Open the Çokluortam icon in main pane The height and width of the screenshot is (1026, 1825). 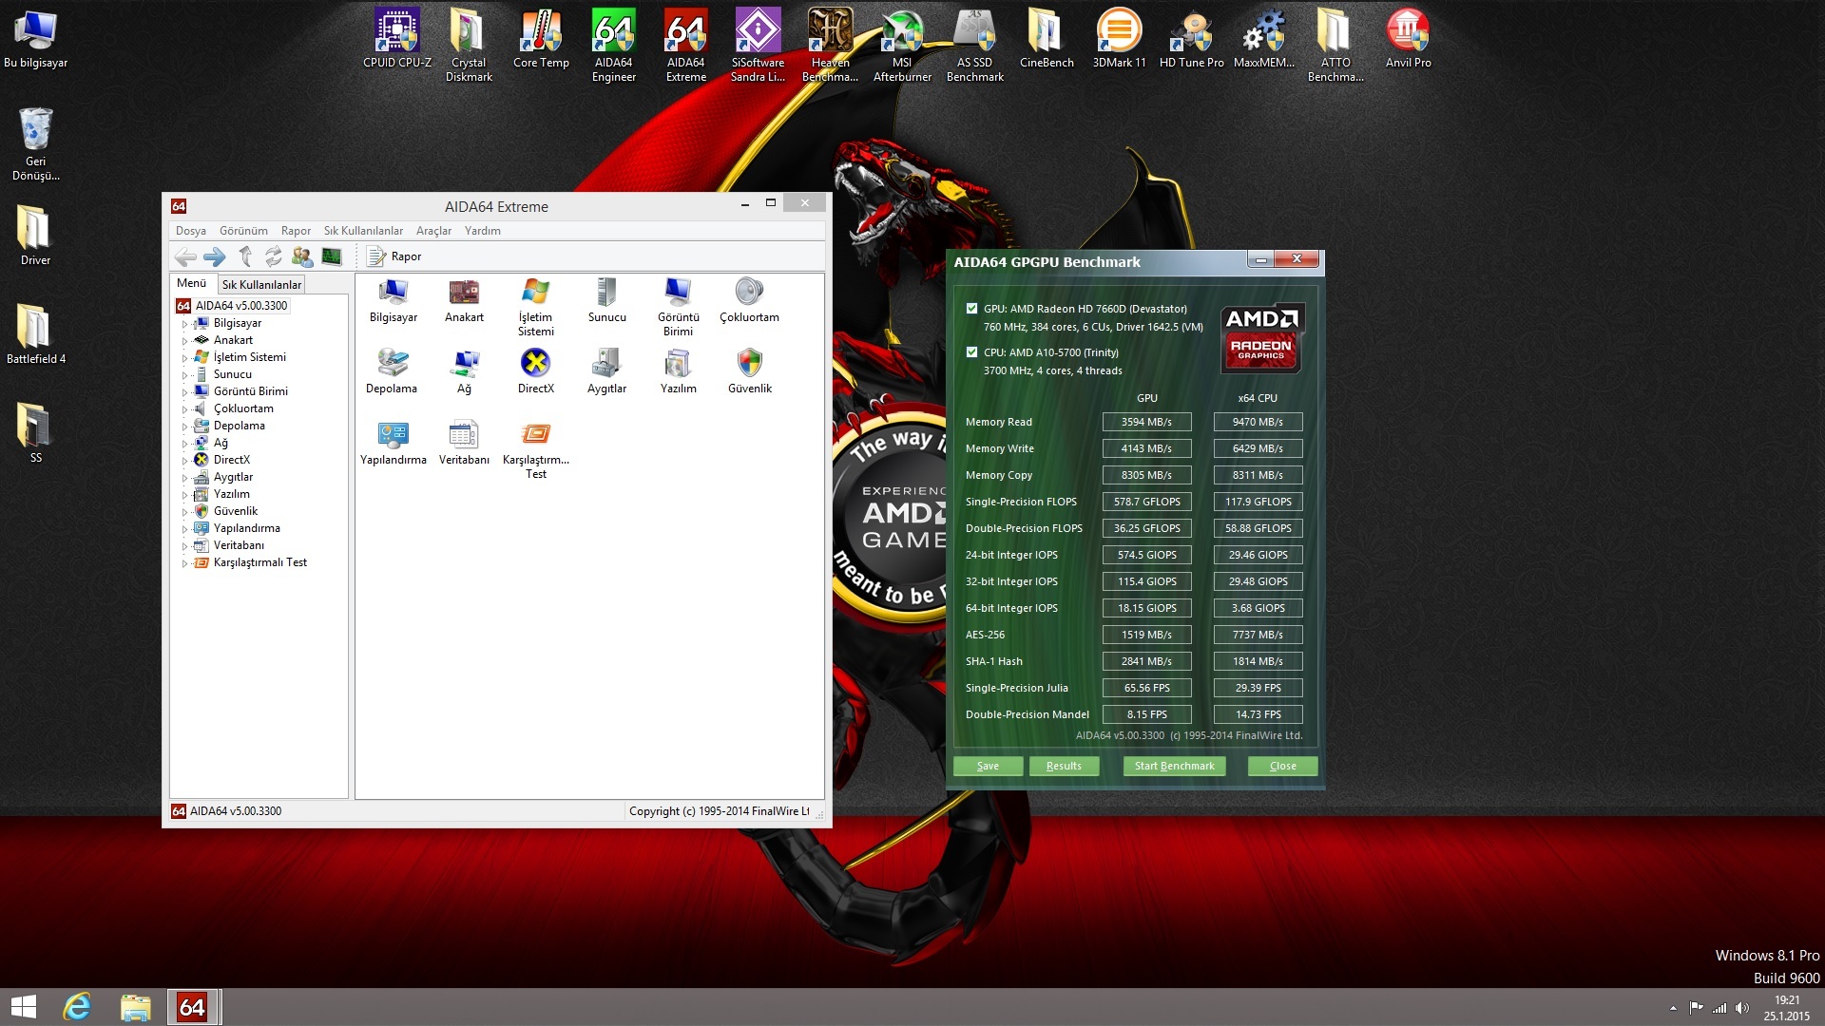(749, 300)
